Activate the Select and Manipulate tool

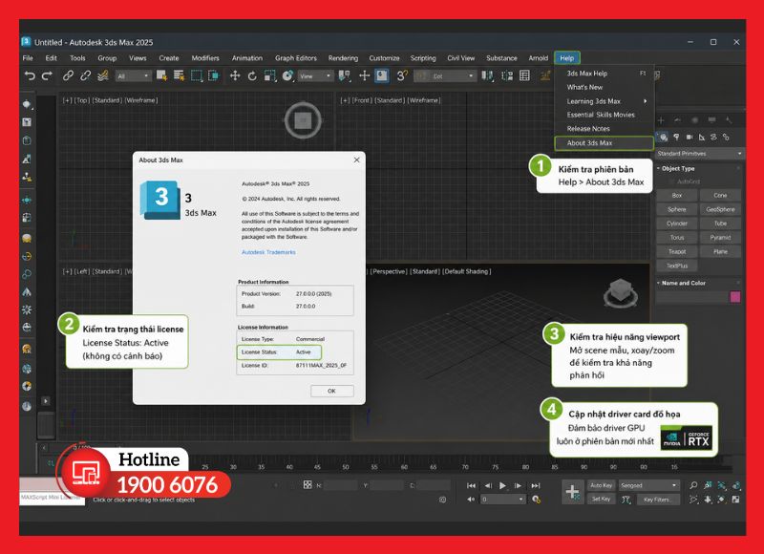tap(364, 75)
